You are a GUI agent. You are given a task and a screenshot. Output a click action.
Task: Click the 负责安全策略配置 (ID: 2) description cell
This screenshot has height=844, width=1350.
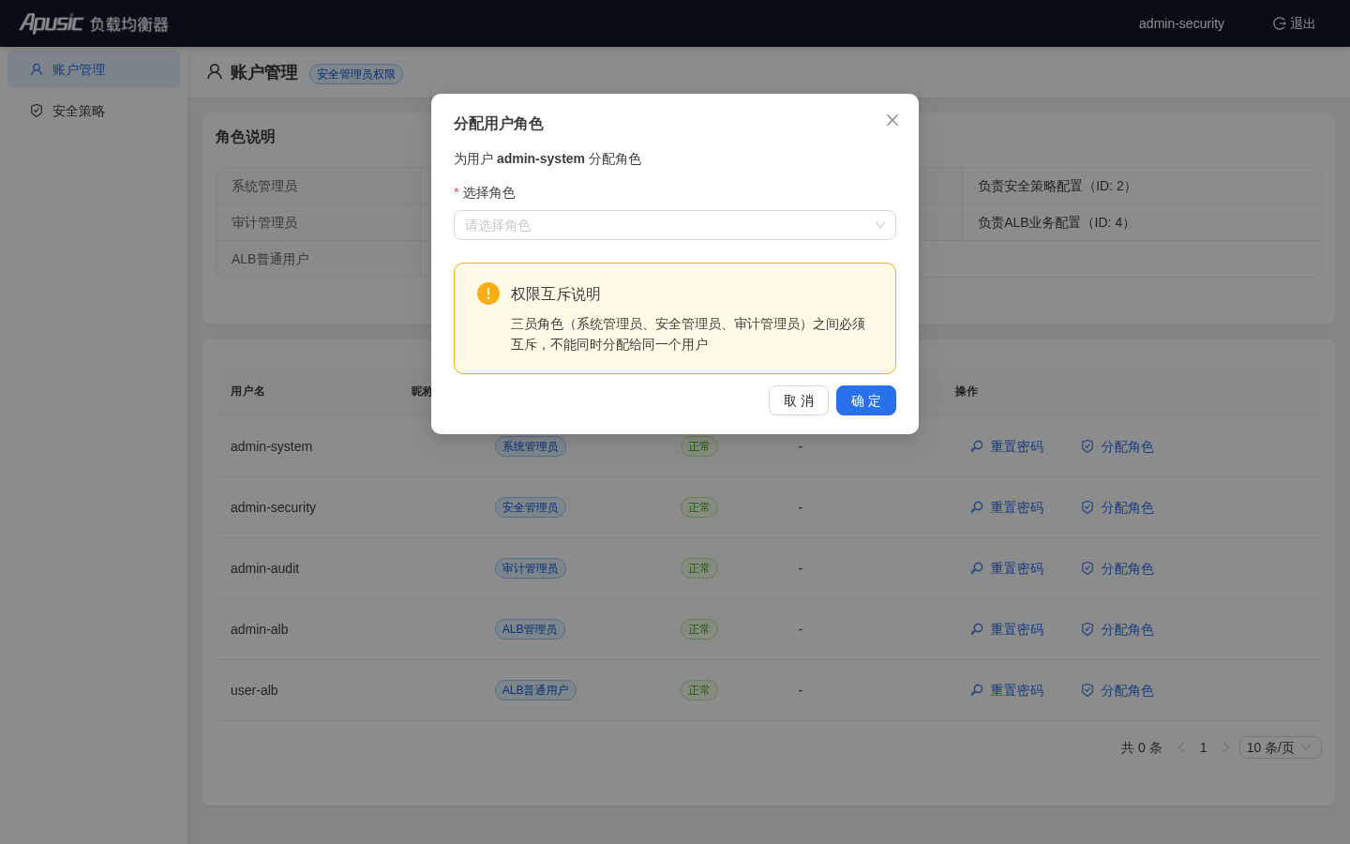tap(1142, 186)
